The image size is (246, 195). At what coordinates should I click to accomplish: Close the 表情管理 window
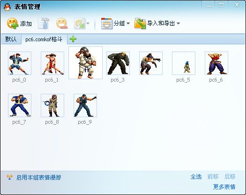237,5
